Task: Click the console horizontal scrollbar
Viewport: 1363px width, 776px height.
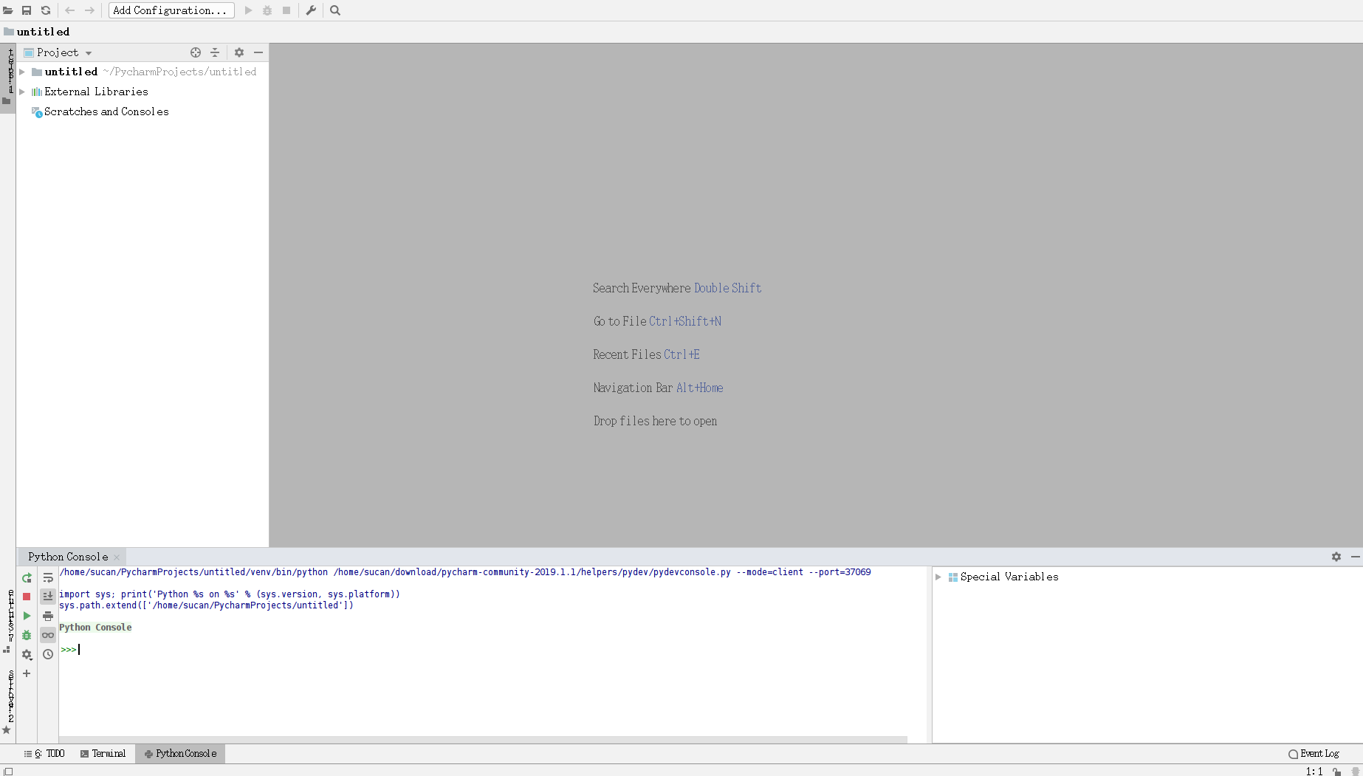Action: (x=483, y=739)
